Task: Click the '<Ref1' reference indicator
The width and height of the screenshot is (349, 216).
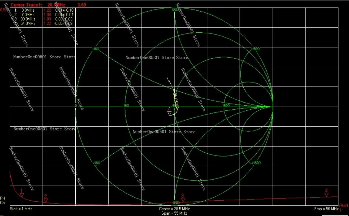Action: (343, 206)
